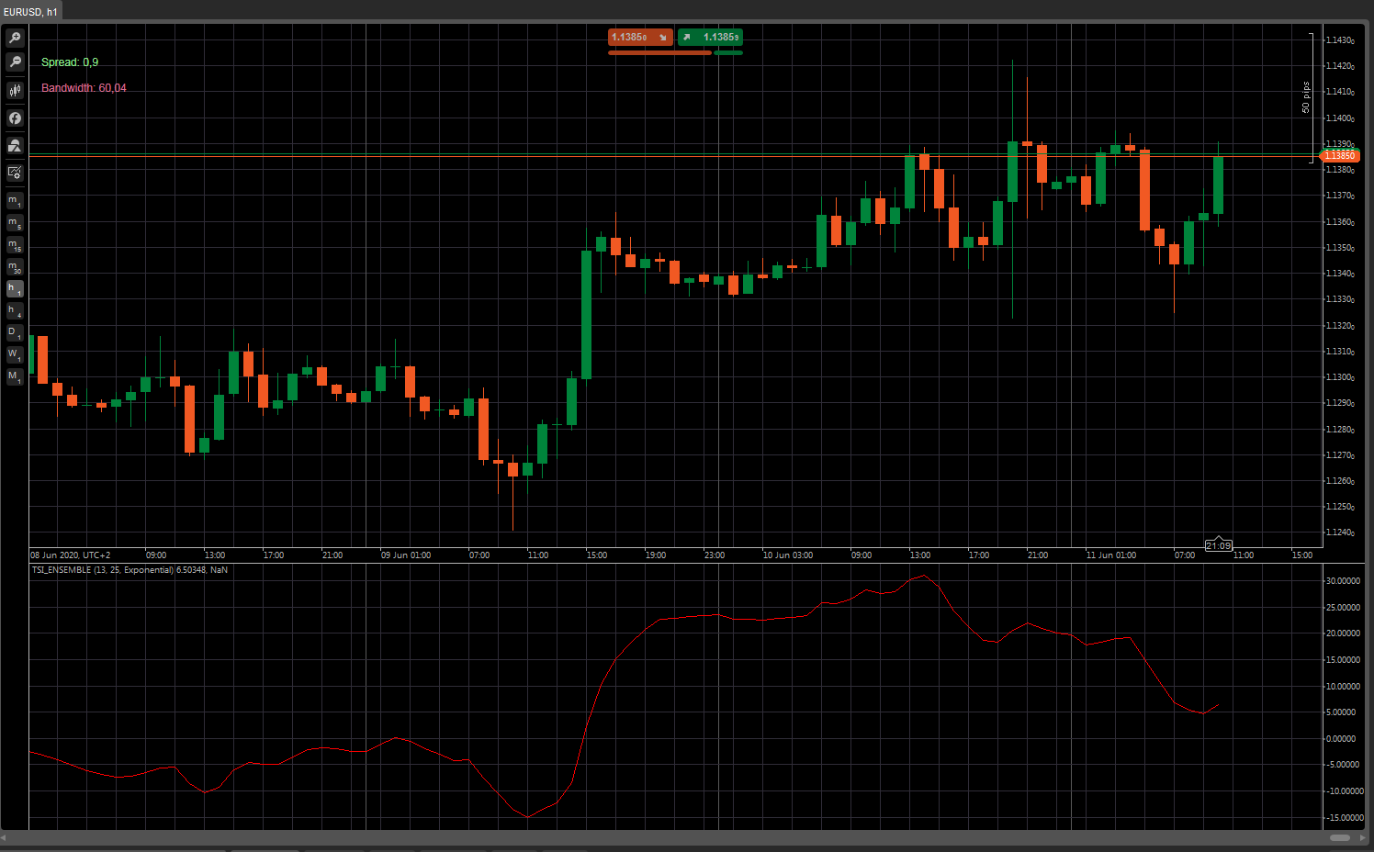The height and width of the screenshot is (852, 1374).
Task: Click the active h1 timeframe button
Action: [x=15, y=288]
